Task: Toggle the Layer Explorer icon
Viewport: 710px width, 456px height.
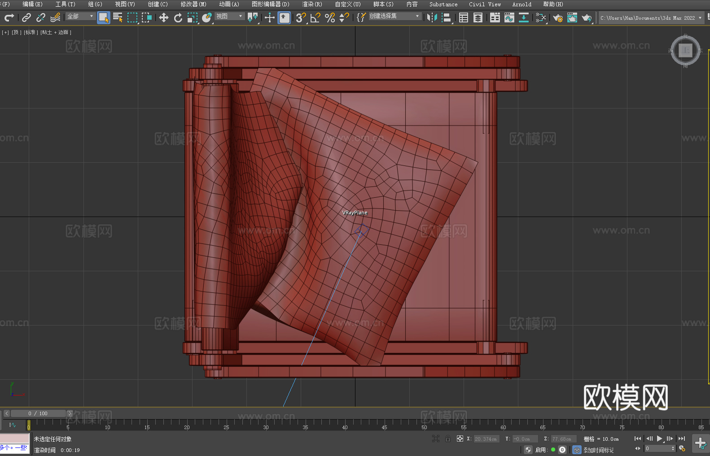Action: click(478, 17)
